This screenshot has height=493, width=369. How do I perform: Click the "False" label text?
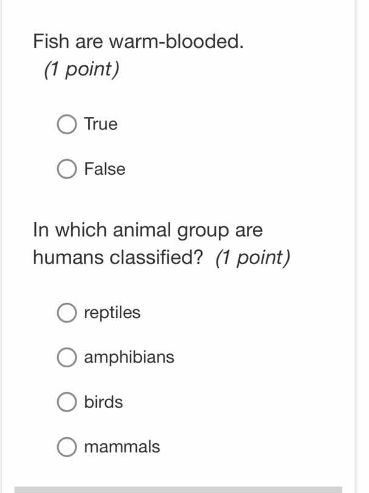[x=104, y=169]
